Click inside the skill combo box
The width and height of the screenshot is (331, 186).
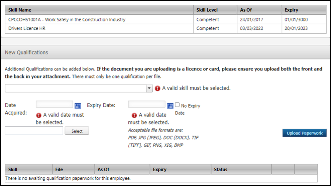point(75,88)
